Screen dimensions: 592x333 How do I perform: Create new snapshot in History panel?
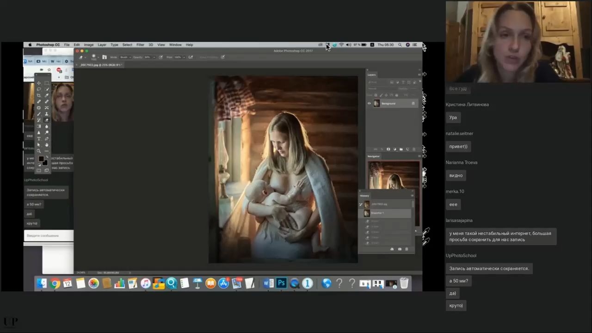[400, 249]
